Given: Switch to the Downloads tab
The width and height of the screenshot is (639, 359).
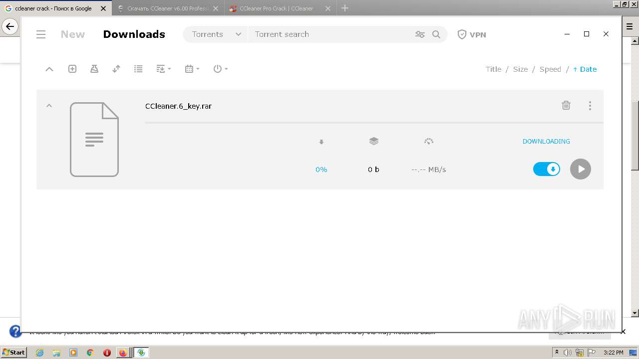Looking at the screenshot, I should [134, 34].
